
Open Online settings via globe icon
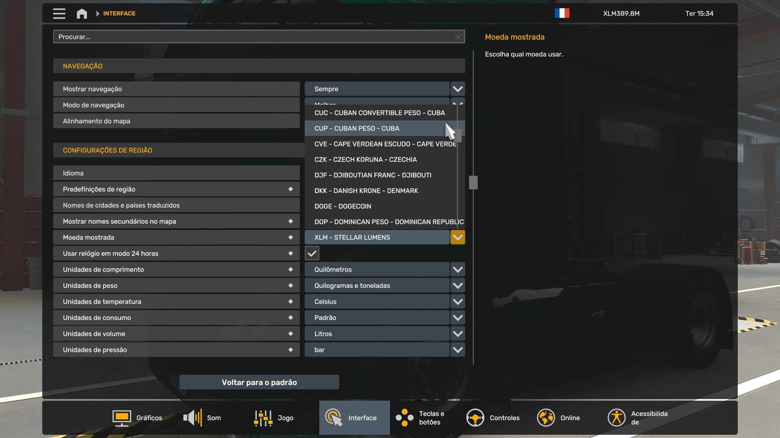546,418
